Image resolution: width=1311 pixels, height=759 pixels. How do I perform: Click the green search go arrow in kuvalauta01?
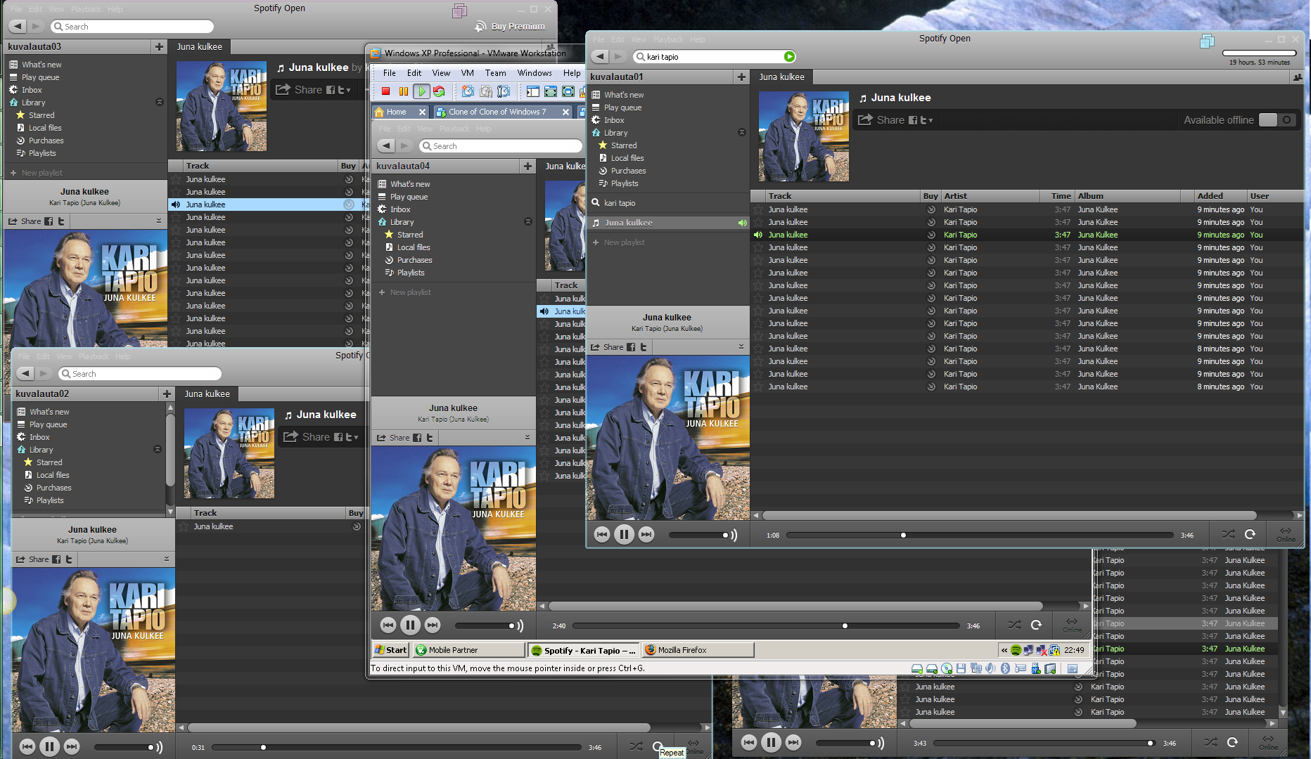[789, 57]
